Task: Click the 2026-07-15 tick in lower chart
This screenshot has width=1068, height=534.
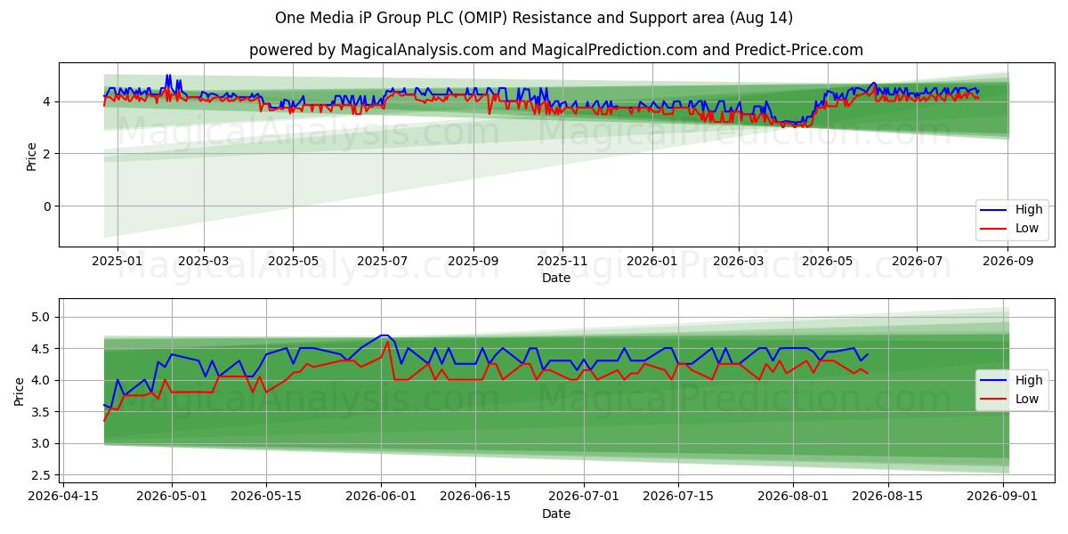Action: [x=678, y=497]
